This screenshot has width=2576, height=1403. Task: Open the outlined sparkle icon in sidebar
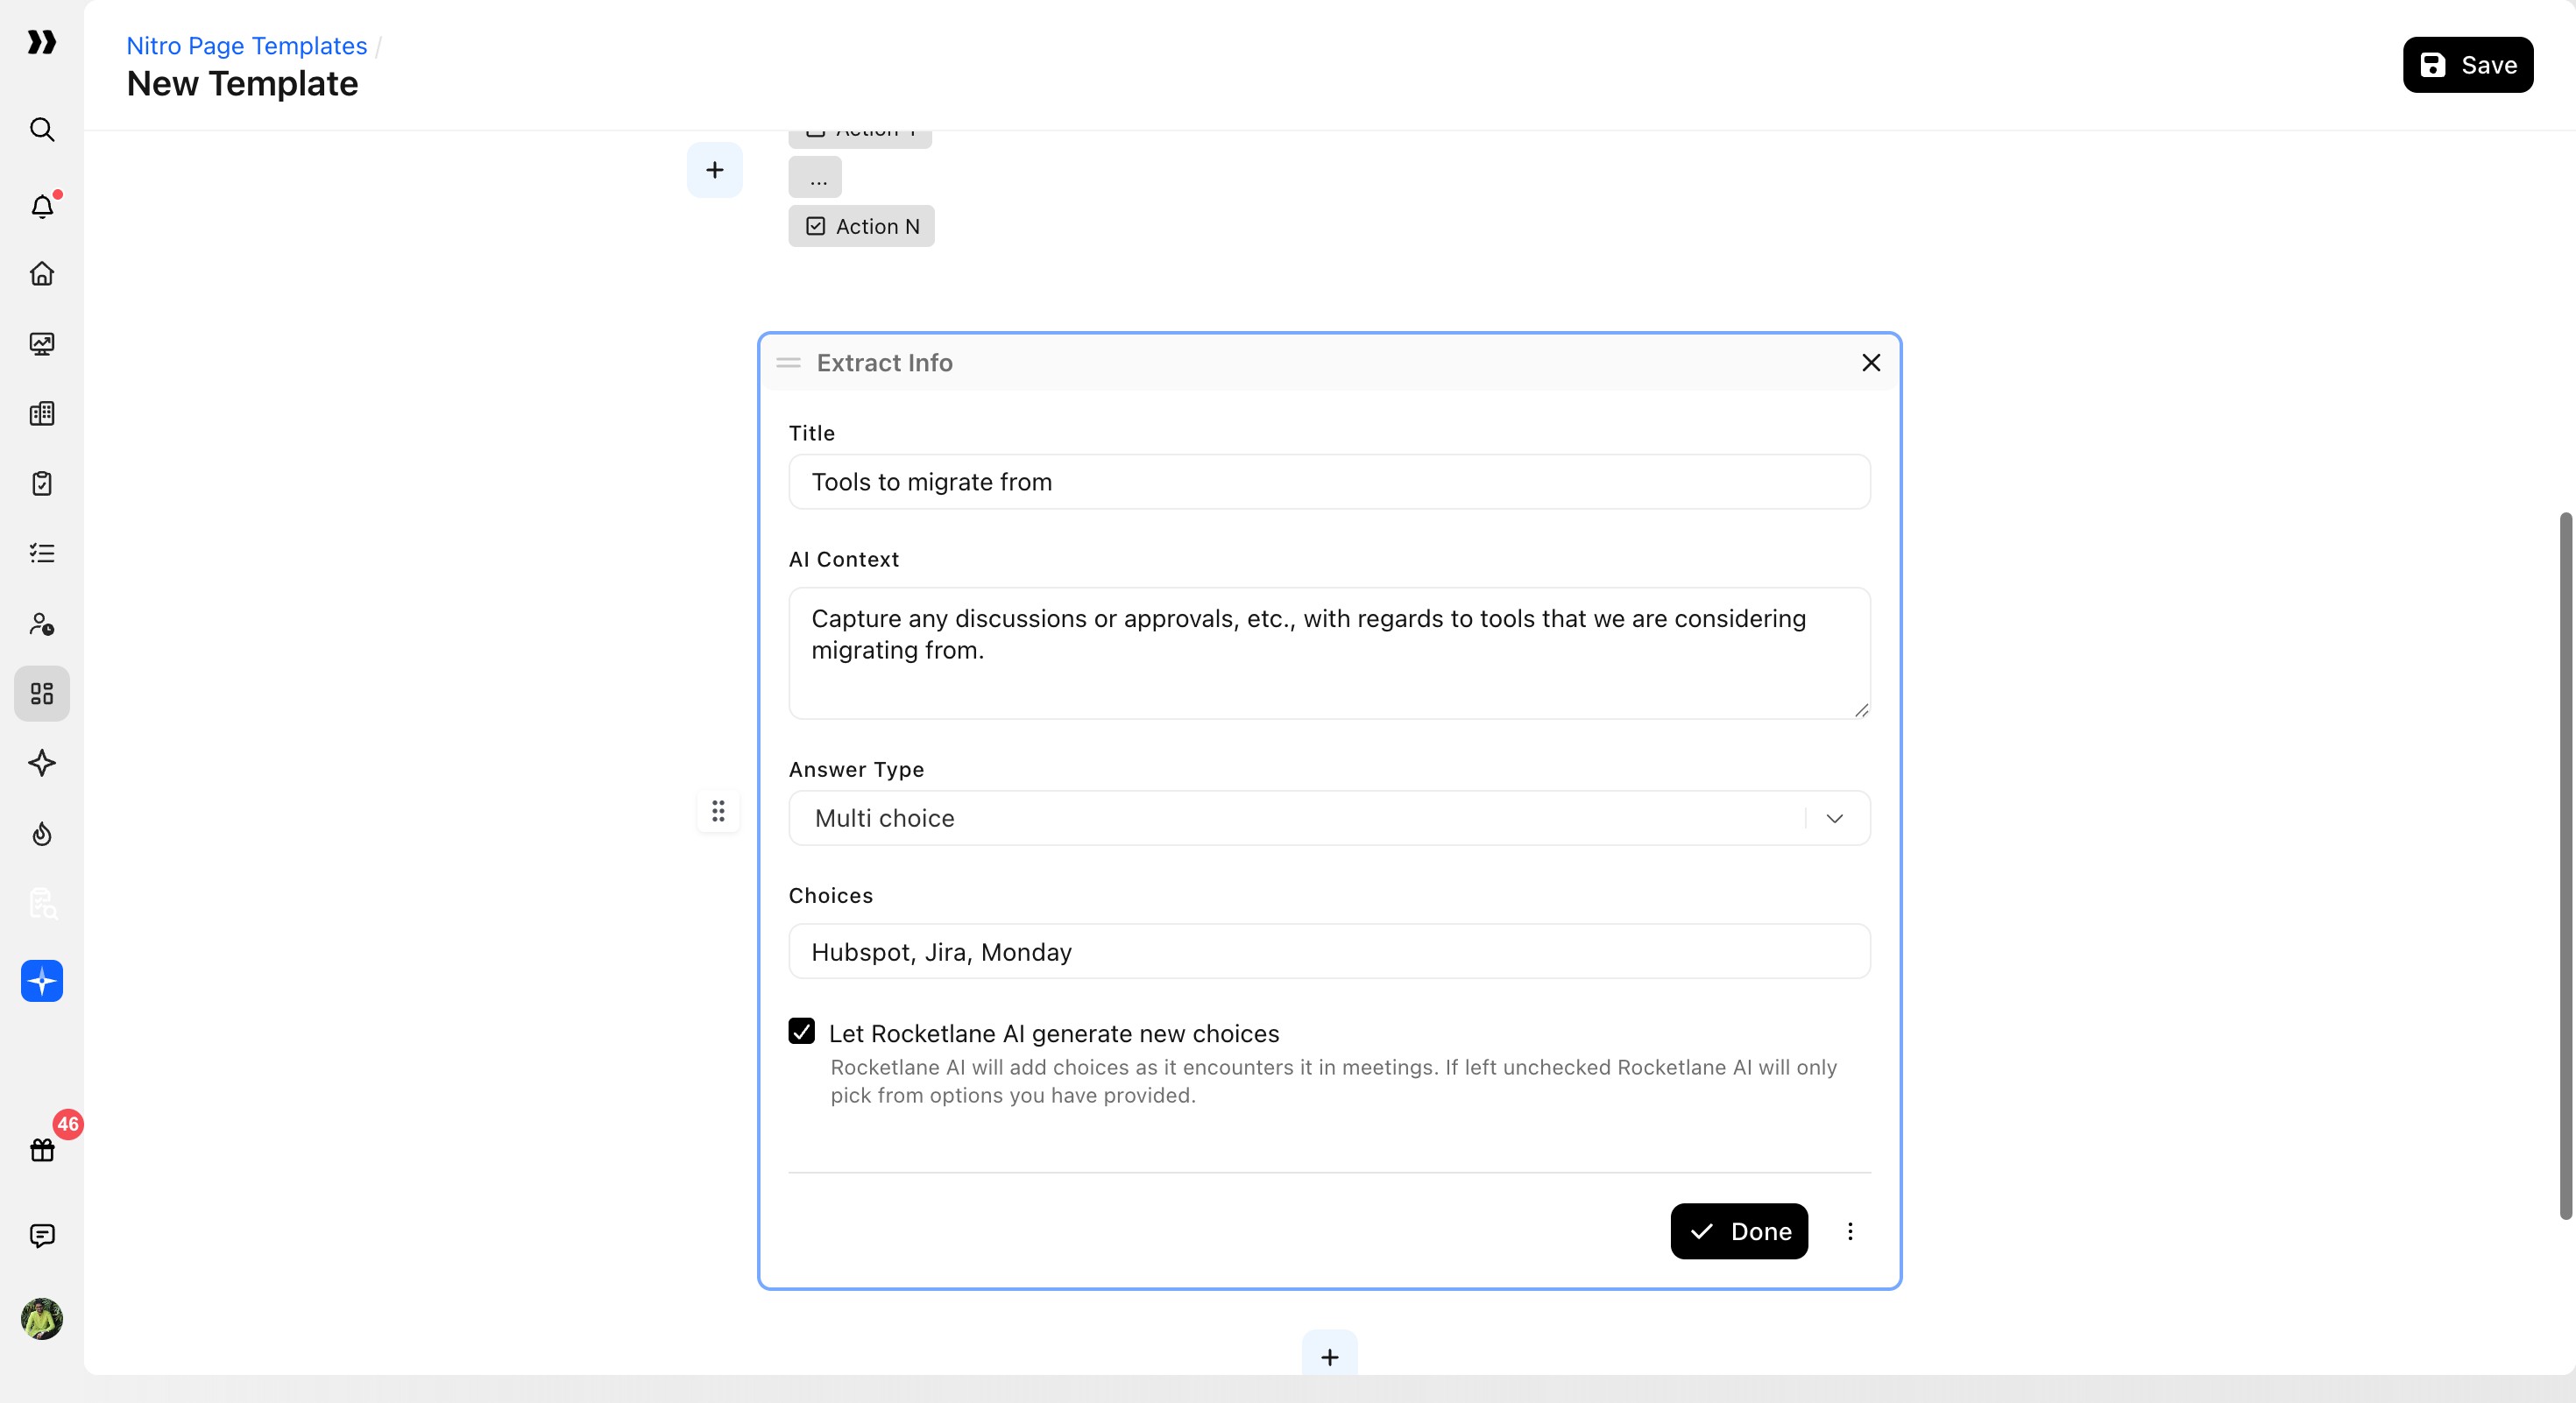pyautogui.click(x=42, y=764)
